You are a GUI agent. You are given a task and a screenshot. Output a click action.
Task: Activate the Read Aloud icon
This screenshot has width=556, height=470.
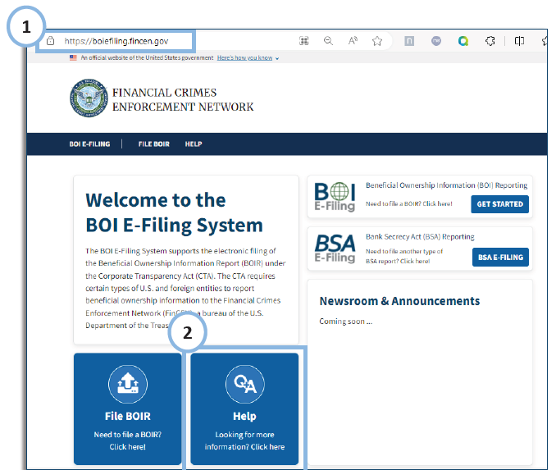pos(353,41)
